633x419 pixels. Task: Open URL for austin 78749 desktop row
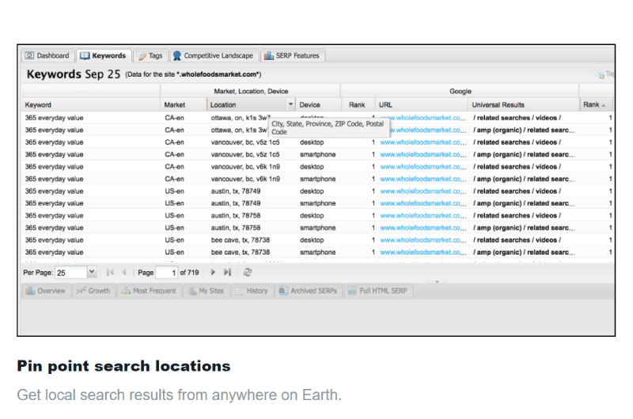tap(423, 191)
